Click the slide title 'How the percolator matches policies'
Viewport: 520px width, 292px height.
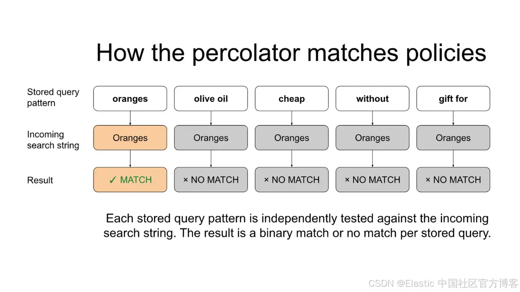click(291, 53)
